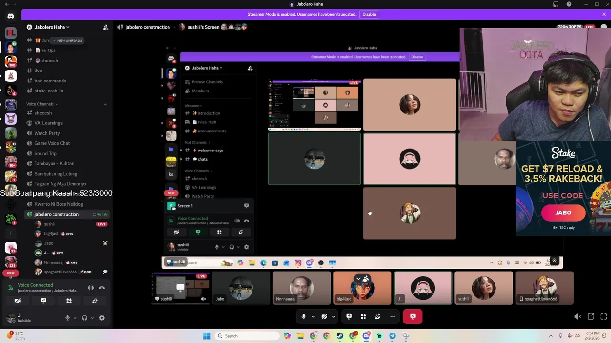Disable streamer mode in top banner
This screenshot has height=343, width=611.
[369, 14]
